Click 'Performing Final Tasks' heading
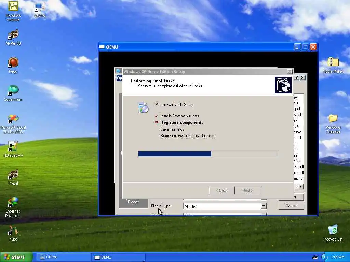 [153, 81]
